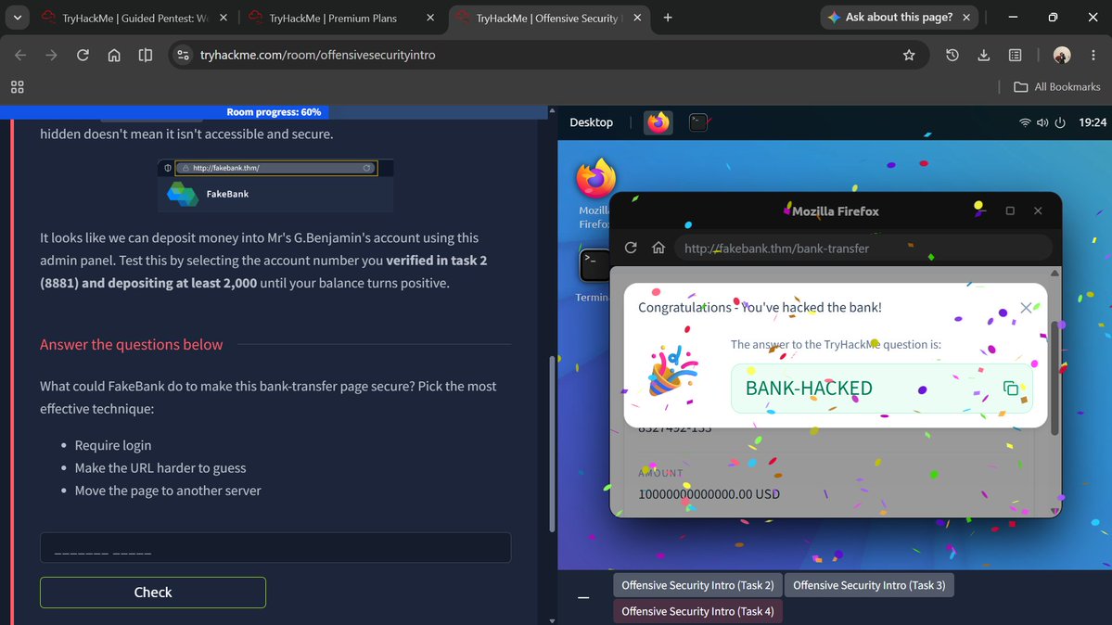Open Mozilla Firefox desktop shortcut

pos(595,193)
